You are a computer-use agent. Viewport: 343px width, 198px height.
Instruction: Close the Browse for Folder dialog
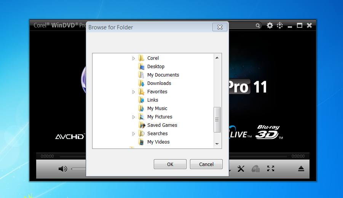pyautogui.click(x=220, y=27)
